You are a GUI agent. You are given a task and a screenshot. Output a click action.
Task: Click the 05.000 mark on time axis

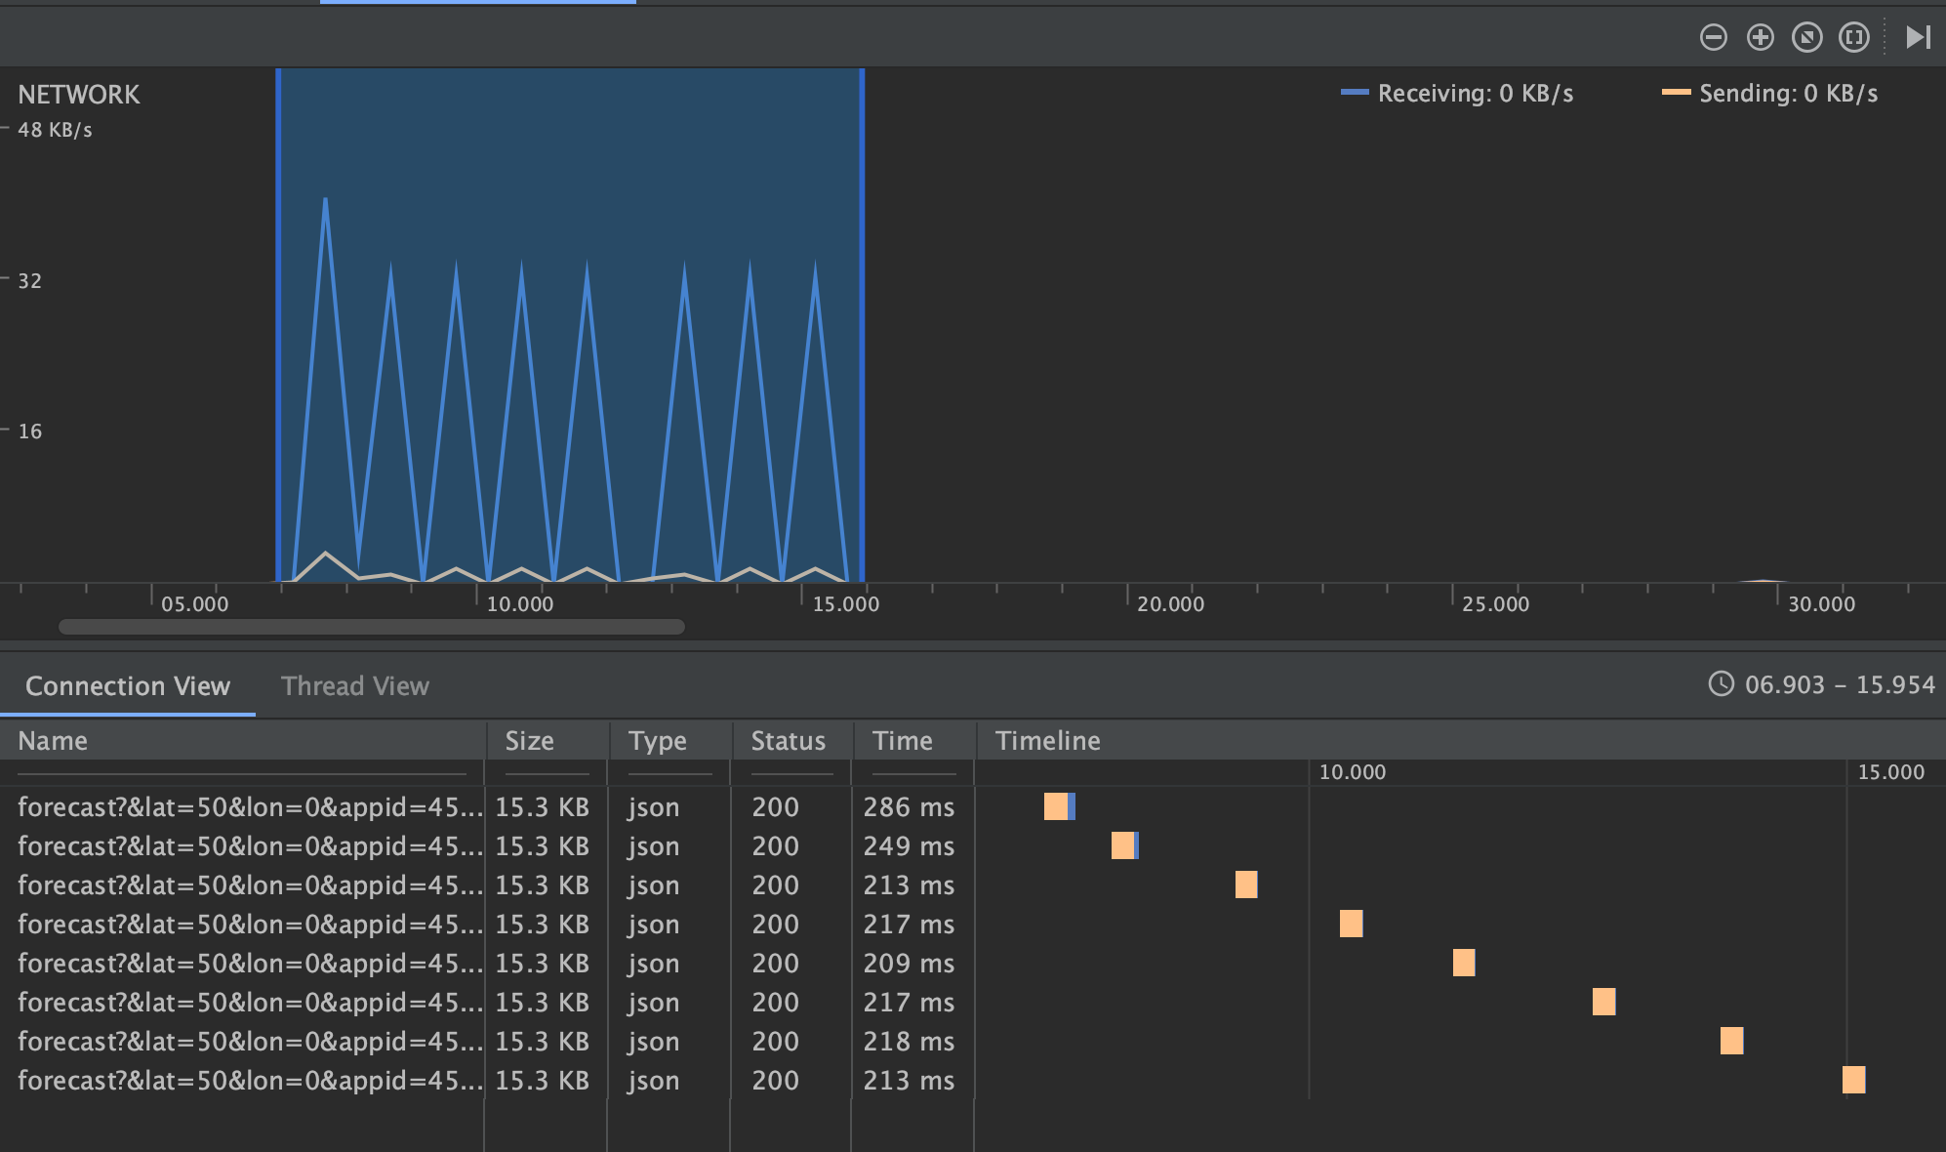(194, 604)
